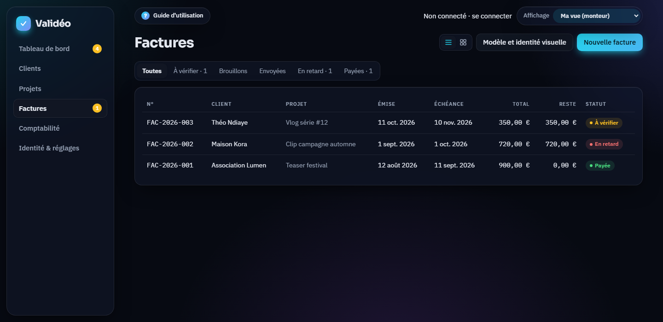
Task: Click project 'Teaser festival'
Action: pyautogui.click(x=307, y=165)
